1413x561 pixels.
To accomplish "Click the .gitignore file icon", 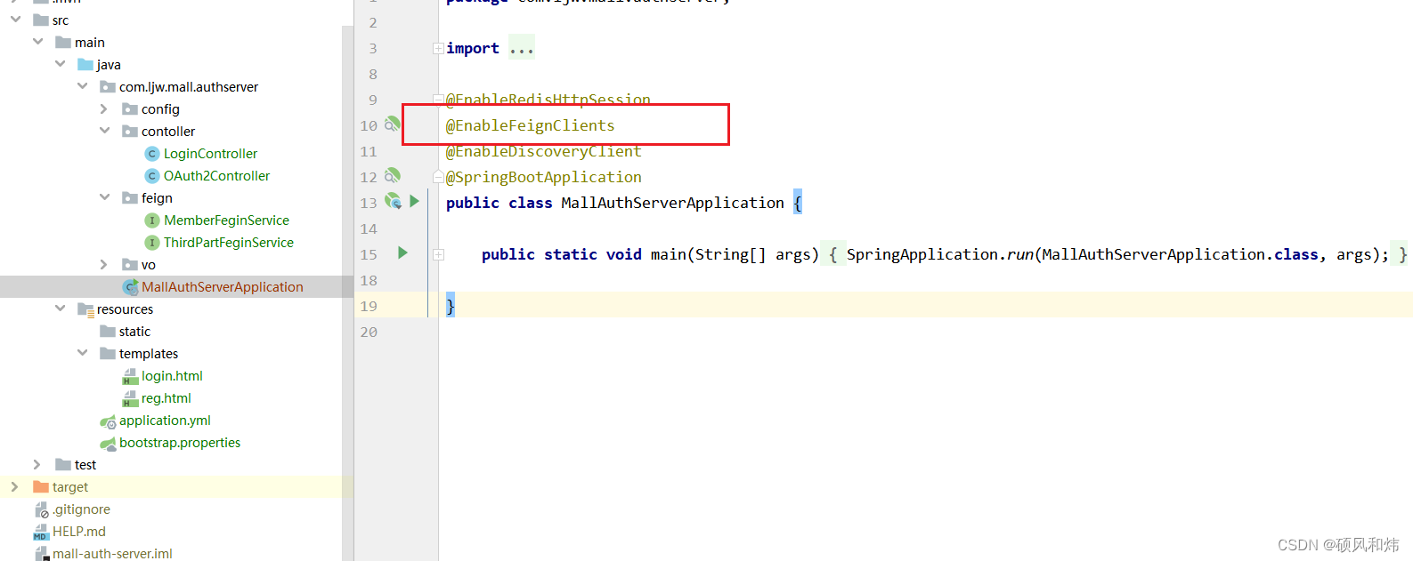I will coord(41,509).
